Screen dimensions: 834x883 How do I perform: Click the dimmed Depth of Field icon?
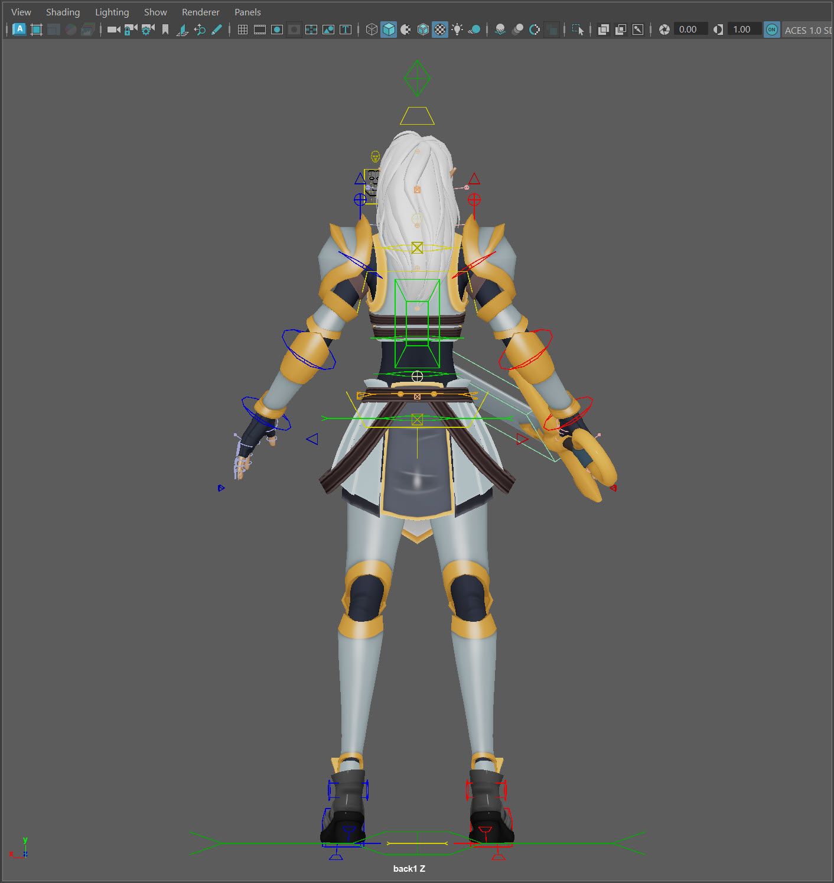pyautogui.click(x=552, y=29)
